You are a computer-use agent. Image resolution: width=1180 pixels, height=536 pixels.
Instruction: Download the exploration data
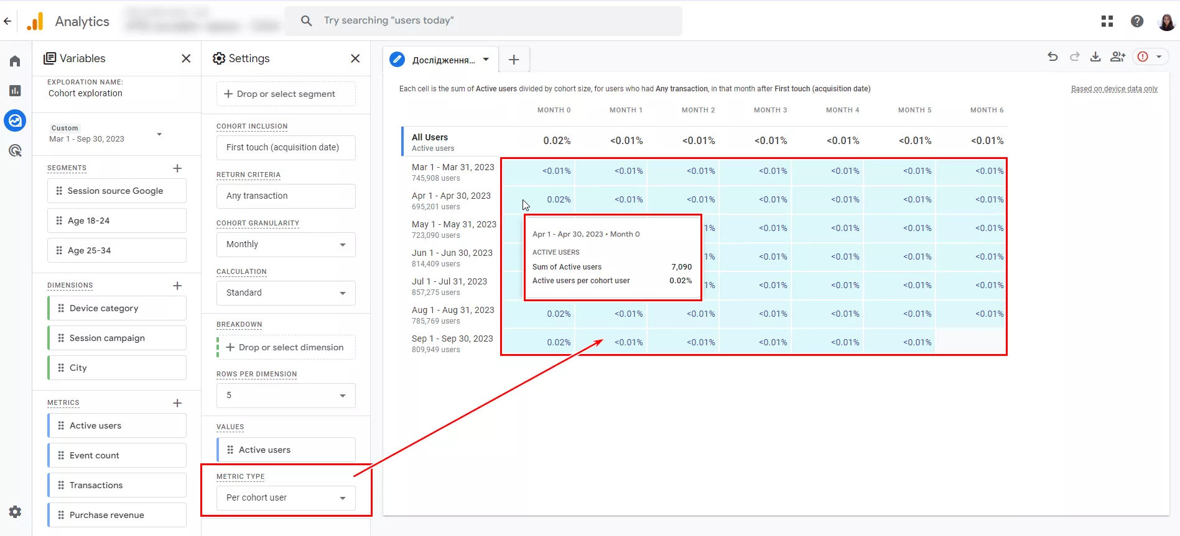click(x=1095, y=57)
